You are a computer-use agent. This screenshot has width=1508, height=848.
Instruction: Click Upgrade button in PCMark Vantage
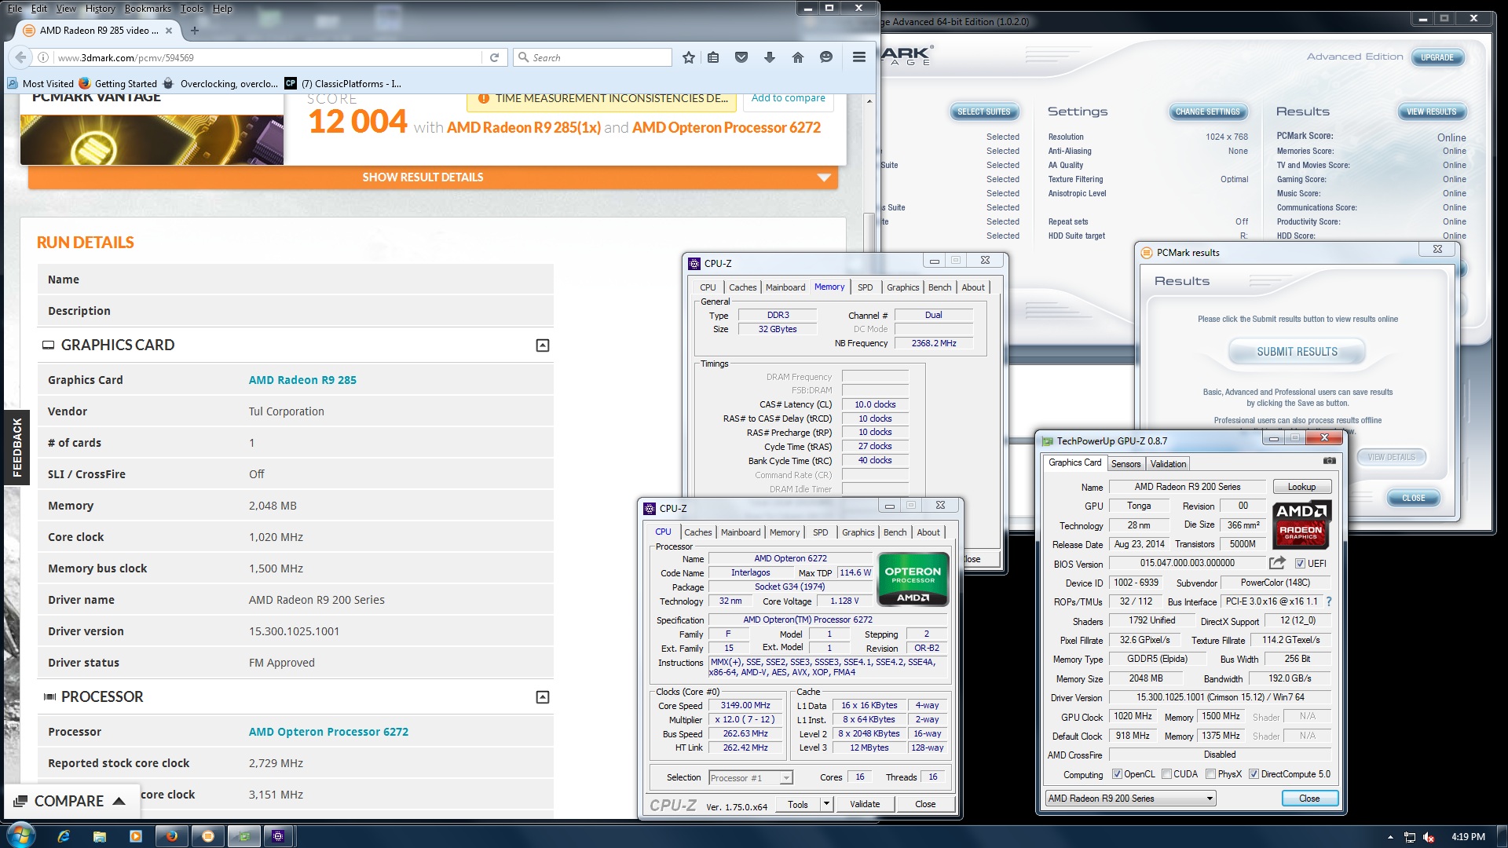click(x=1437, y=57)
